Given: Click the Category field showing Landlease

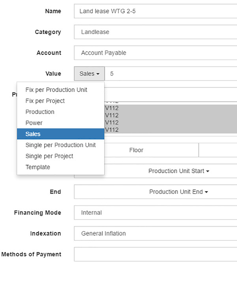Looking at the screenshot, I should 155,32.
